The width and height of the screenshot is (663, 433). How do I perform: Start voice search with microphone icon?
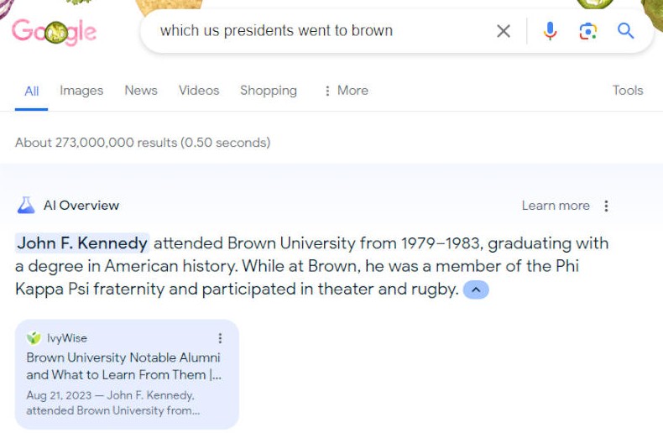pos(550,31)
